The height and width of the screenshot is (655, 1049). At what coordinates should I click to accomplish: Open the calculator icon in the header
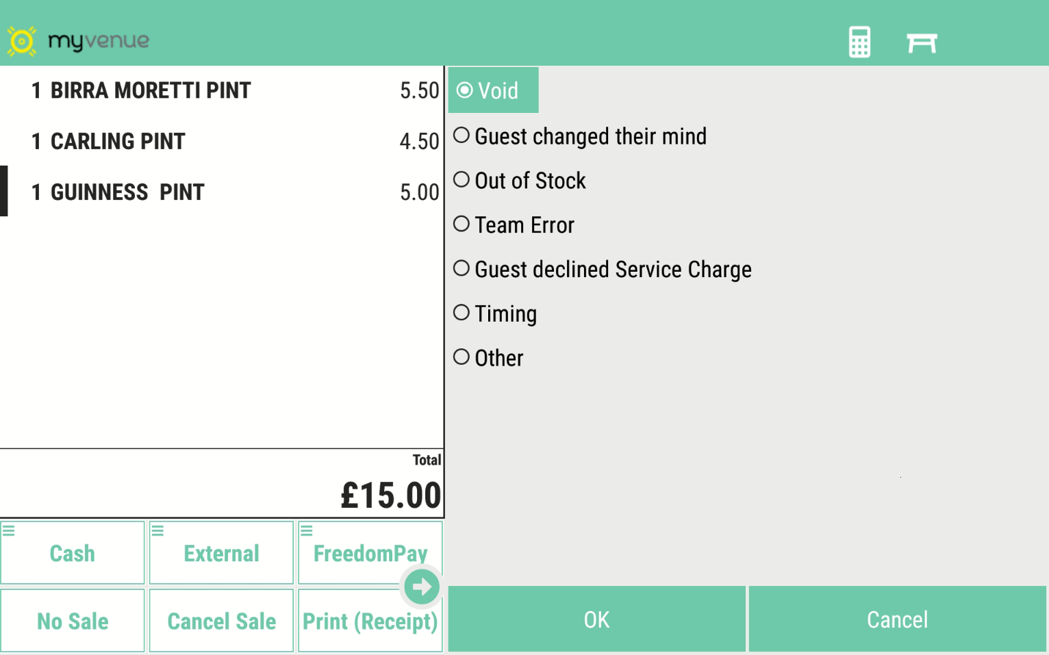coord(859,42)
